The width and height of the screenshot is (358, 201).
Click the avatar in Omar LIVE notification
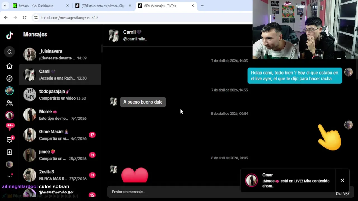pyautogui.click(x=251, y=180)
